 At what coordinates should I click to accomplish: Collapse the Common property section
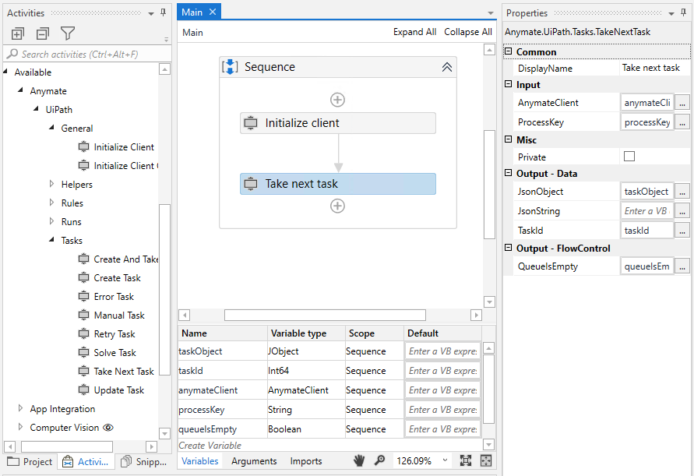[509, 51]
